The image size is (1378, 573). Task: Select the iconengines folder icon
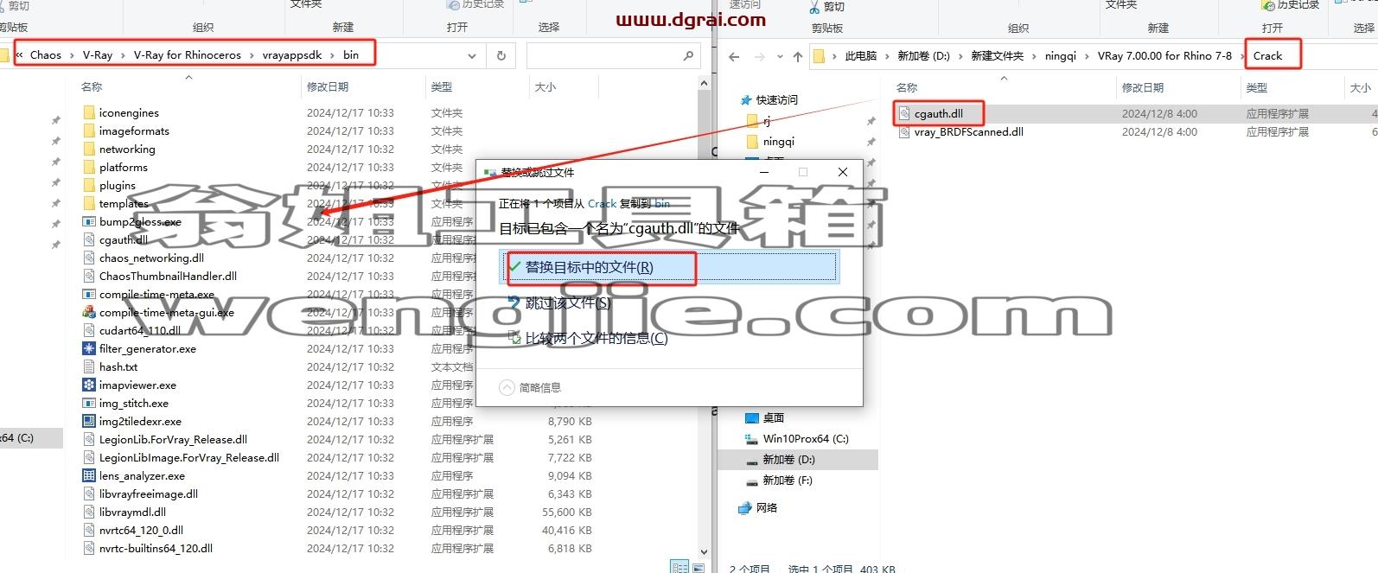(x=88, y=112)
